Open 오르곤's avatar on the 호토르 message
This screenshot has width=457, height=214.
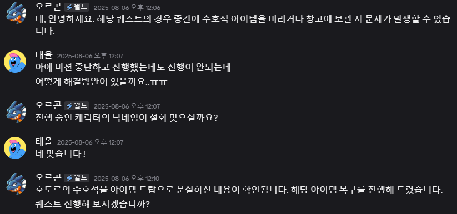point(16,184)
